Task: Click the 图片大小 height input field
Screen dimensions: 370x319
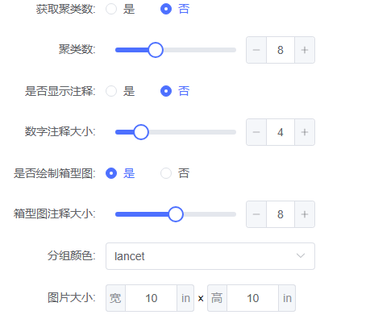Action: click(x=252, y=298)
